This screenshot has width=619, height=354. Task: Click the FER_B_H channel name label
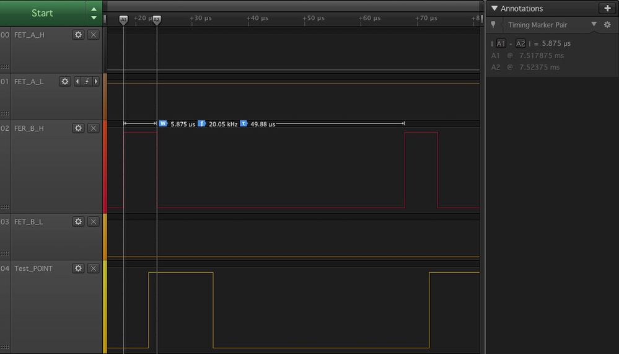[29, 128]
